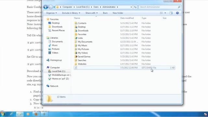Open Explorer help
The image size is (208, 117).
point(177,13)
